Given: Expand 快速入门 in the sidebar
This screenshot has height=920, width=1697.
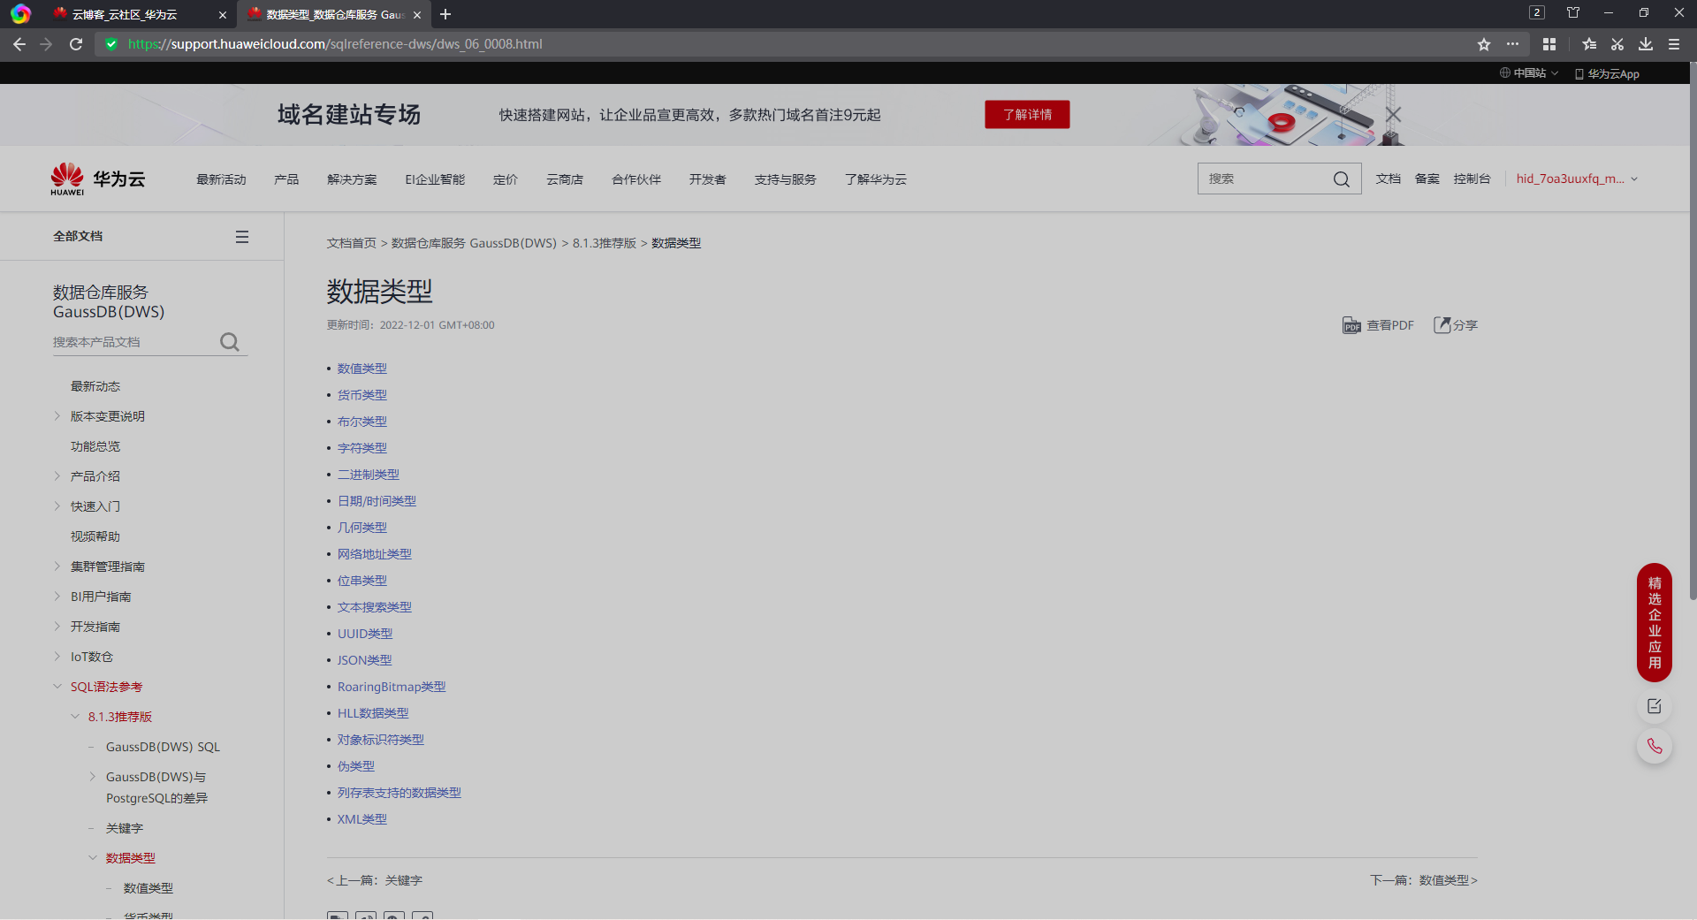Looking at the screenshot, I should point(57,506).
